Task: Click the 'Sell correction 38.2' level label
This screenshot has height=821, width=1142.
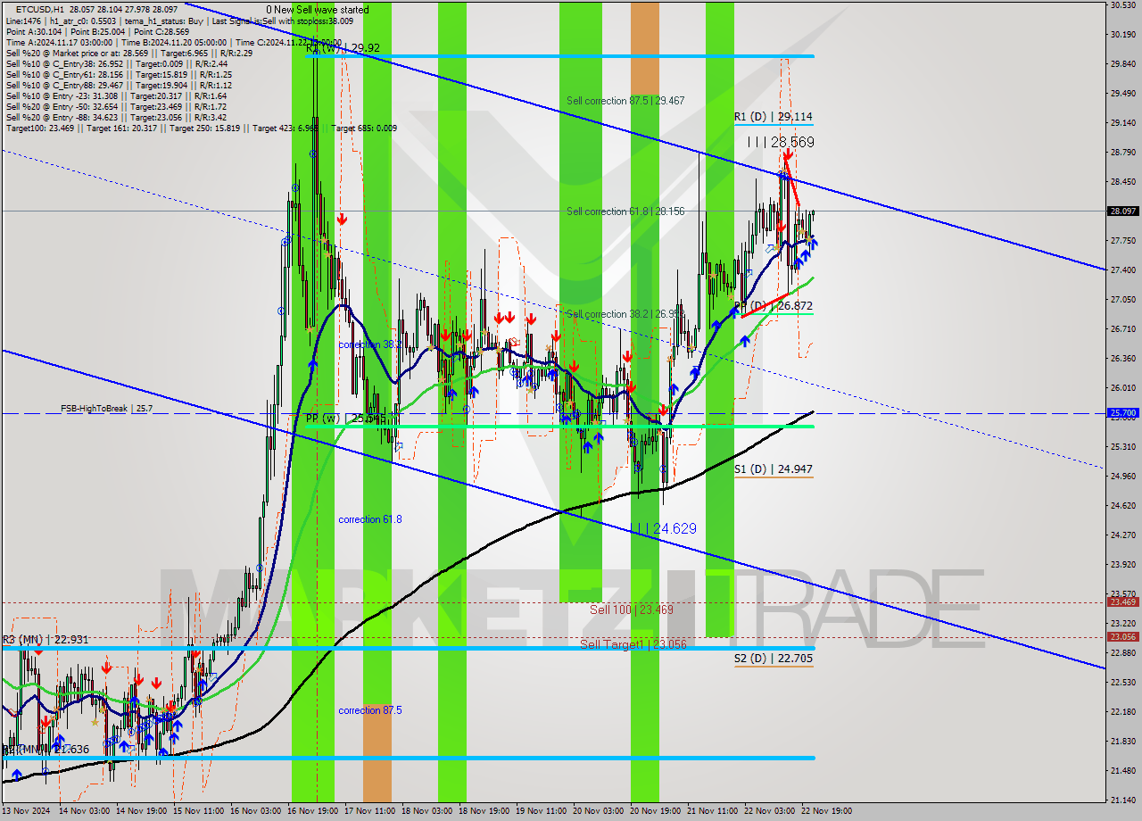Action: point(625,314)
